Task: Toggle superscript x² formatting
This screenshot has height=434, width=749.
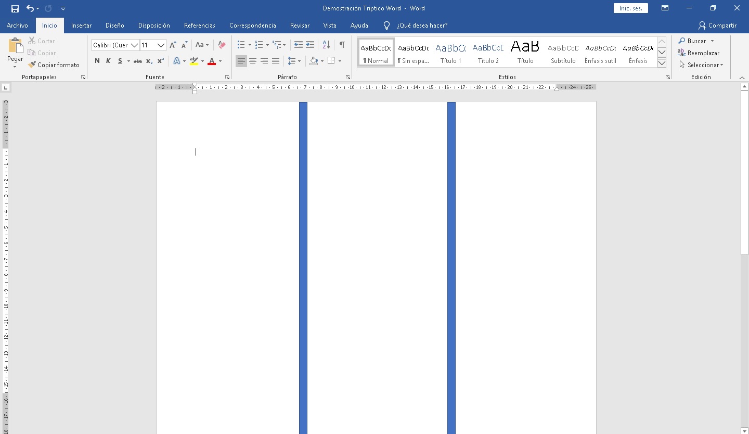Action: click(161, 61)
